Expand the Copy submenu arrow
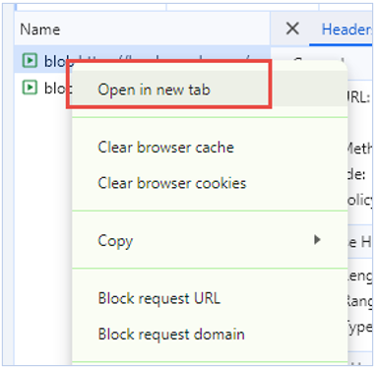 pos(317,240)
